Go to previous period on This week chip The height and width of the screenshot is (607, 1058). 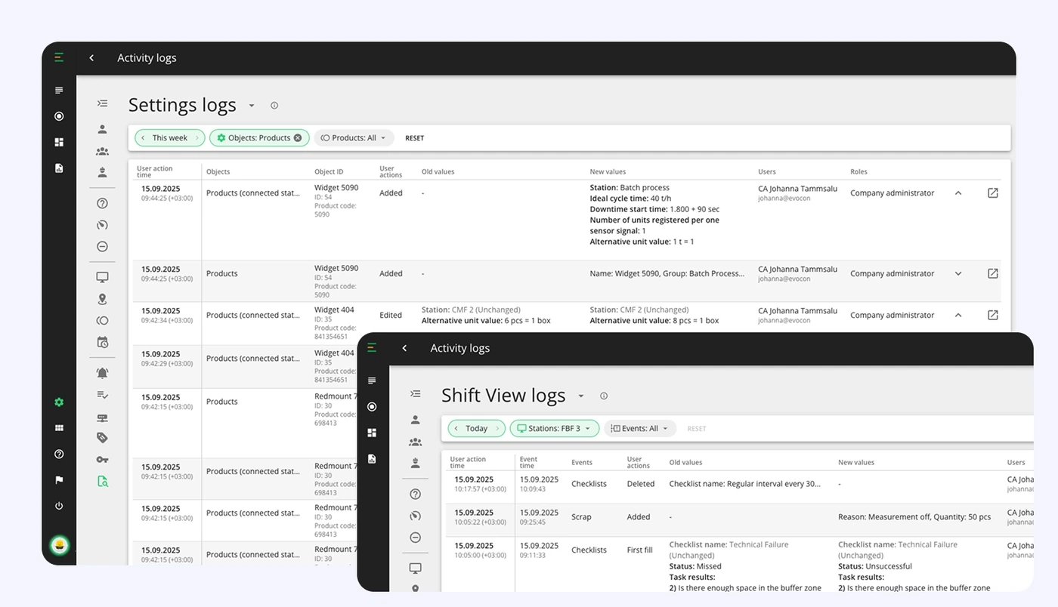pyautogui.click(x=143, y=138)
